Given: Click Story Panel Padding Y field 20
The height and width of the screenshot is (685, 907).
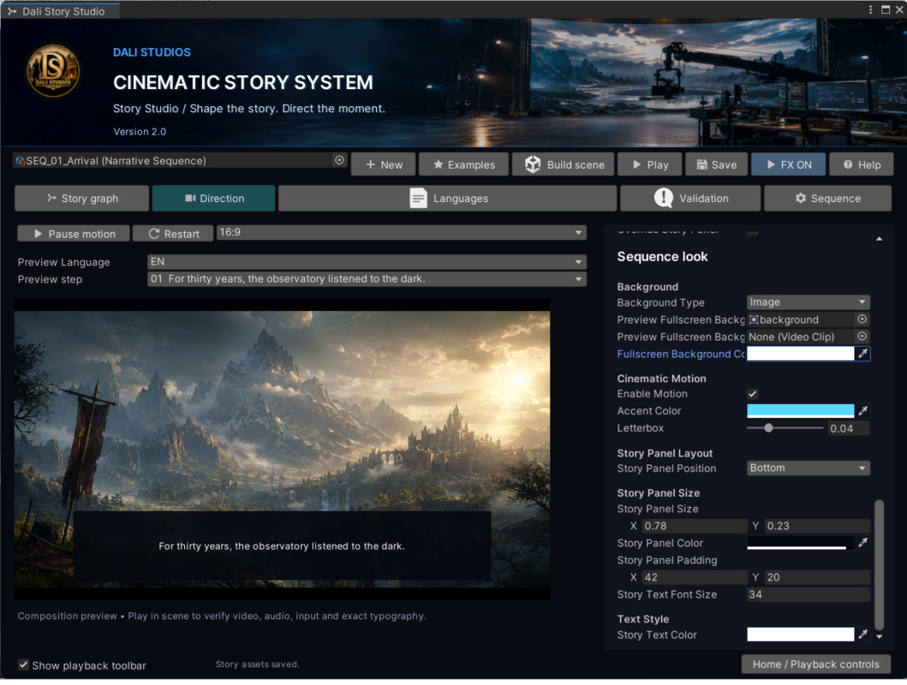Looking at the screenshot, I should pos(817,577).
